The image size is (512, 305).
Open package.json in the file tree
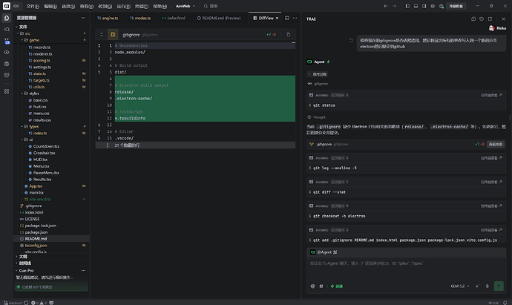point(36,232)
